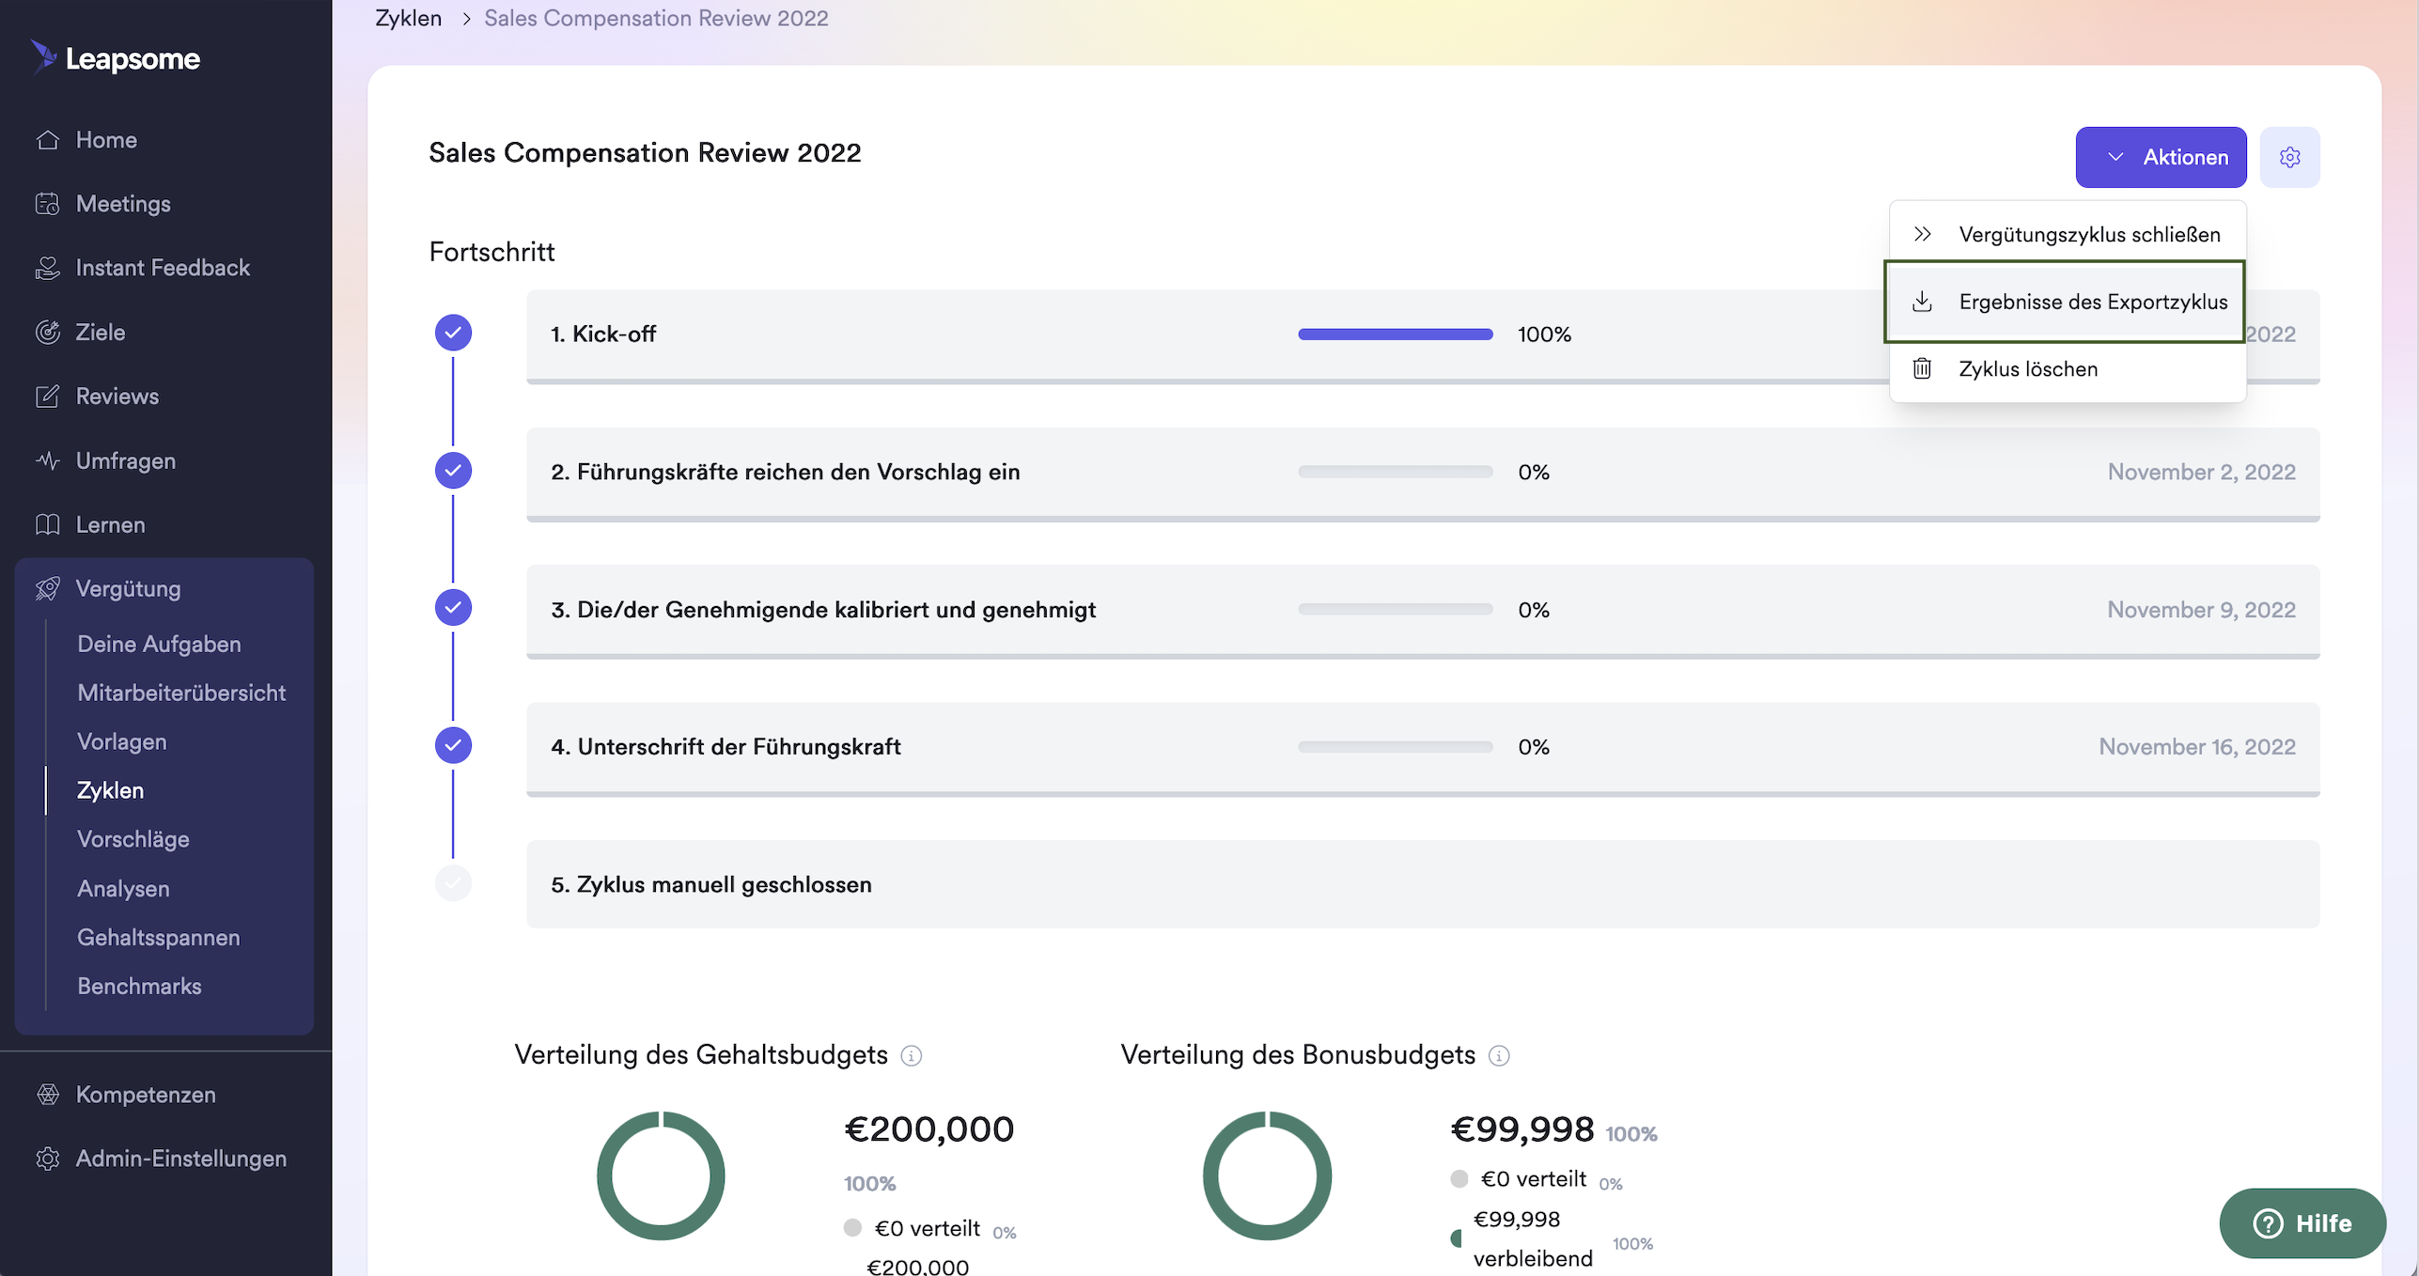Click the trash icon for Zyklus löschen
This screenshot has width=2419, height=1276.
tap(1922, 369)
